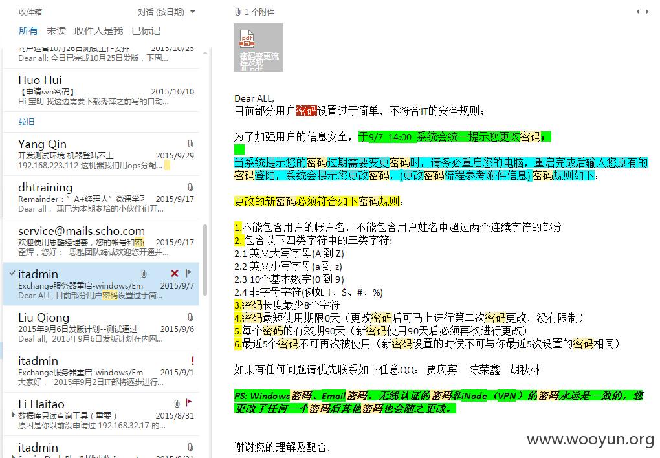Open the PDF attachment thumbnail

click(258, 48)
